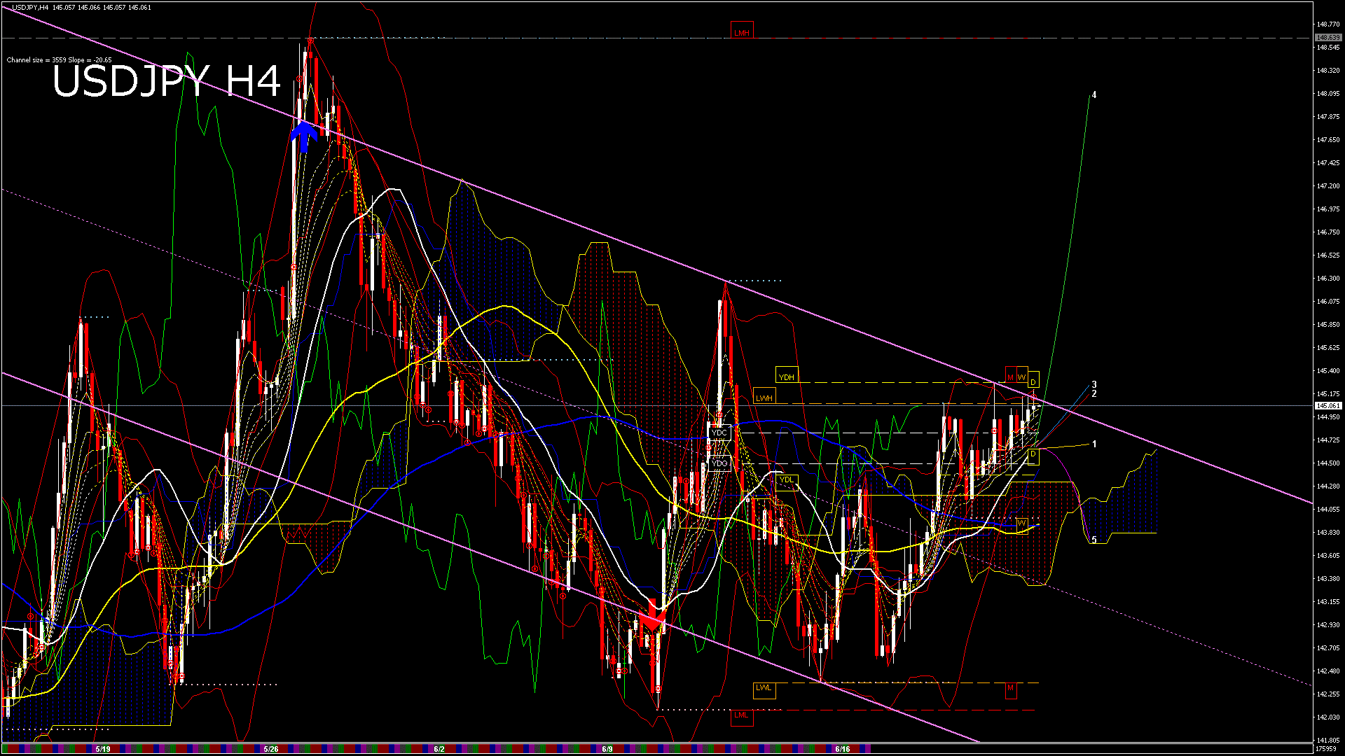Click the current price tag 145.061
1345x756 pixels.
tap(1327, 405)
